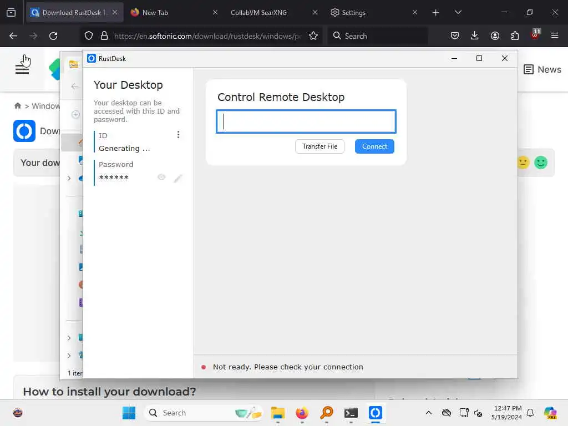The width and height of the screenshot is (568, 426).
Task: Go back in Firefox
Action: click(x=13, y=36)
